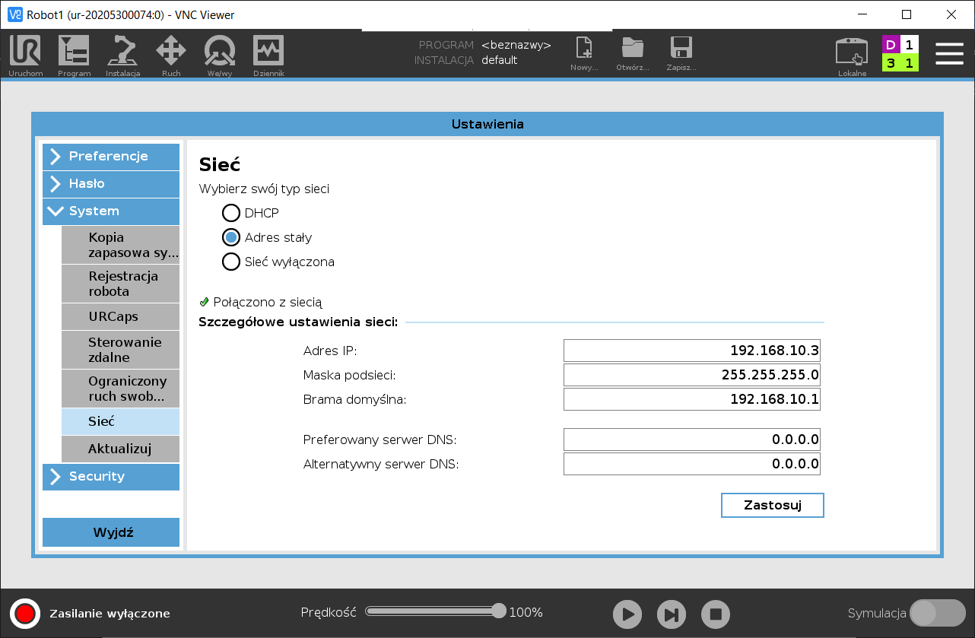This screenshot has width=975, height=638.
Task: Click the VNC Viewer title bar icon
Action: pos(15,14)
